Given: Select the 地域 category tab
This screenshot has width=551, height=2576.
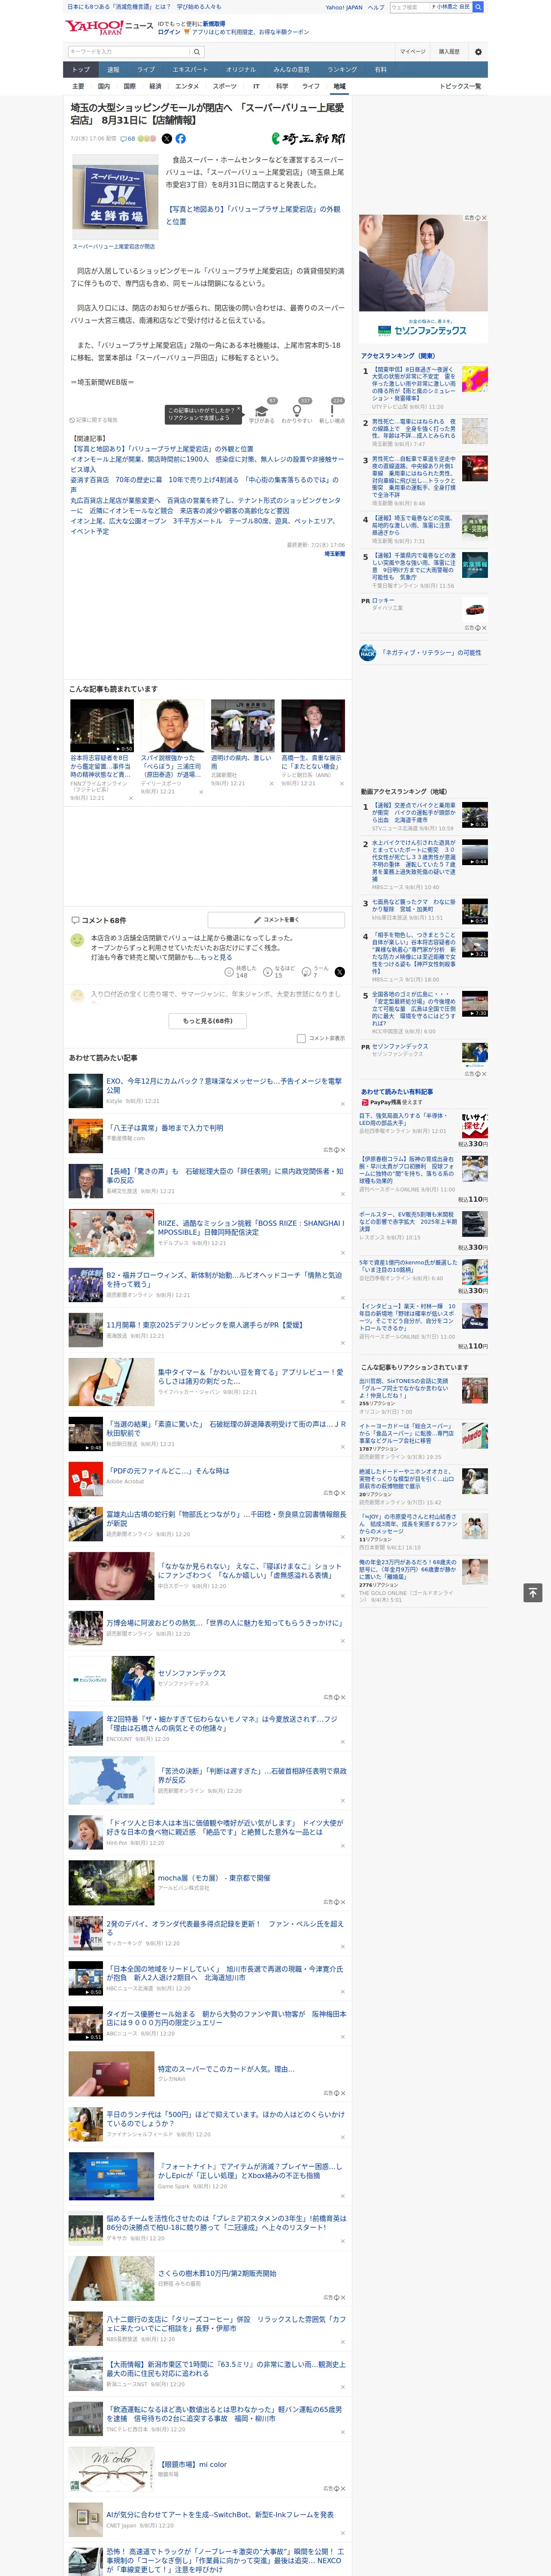Looking at the screenshot, I should click(339, 86).
